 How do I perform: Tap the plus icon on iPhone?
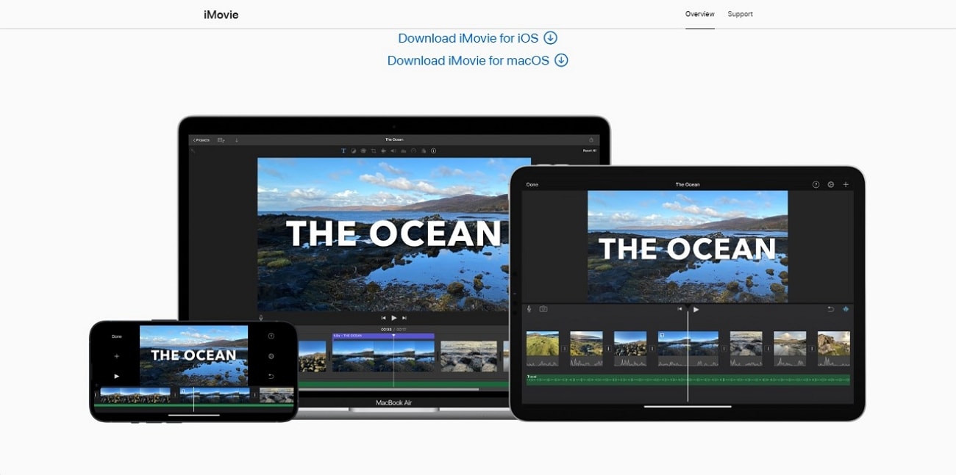116,356
